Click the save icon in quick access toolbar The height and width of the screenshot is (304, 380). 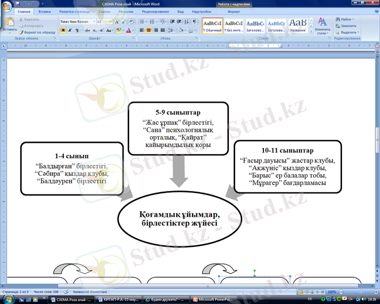click(19, 4)
